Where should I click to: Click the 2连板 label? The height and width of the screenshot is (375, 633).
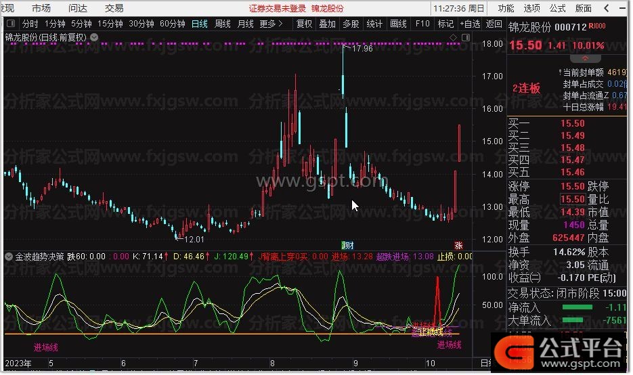[x=527, y=88]
